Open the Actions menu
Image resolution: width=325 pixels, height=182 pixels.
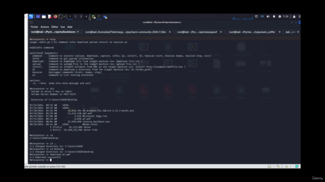pyautogui.click(x=45, y=27)
